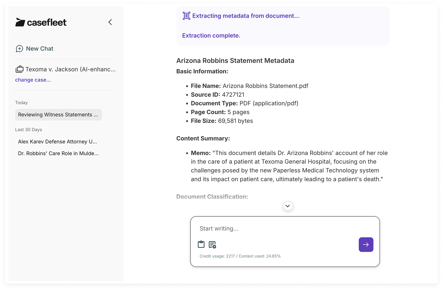Collapse the sidebar with the left chevron

click(110, 22)
